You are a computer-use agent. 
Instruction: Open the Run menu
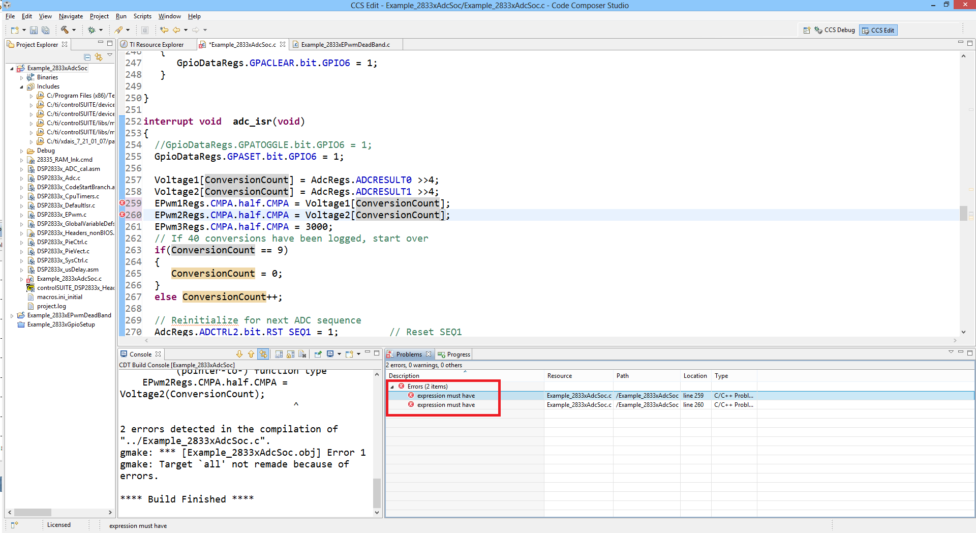point(120,16)
